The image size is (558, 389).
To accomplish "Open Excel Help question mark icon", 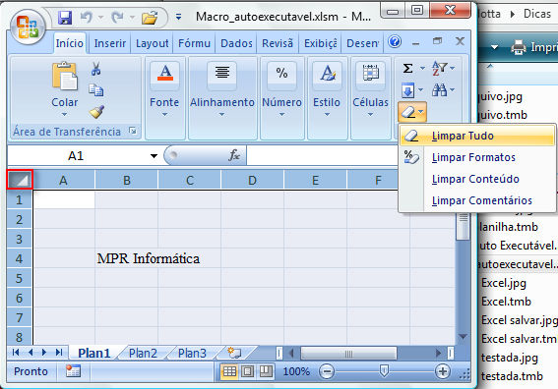I will pyautogui.click(x=395, y=42).
